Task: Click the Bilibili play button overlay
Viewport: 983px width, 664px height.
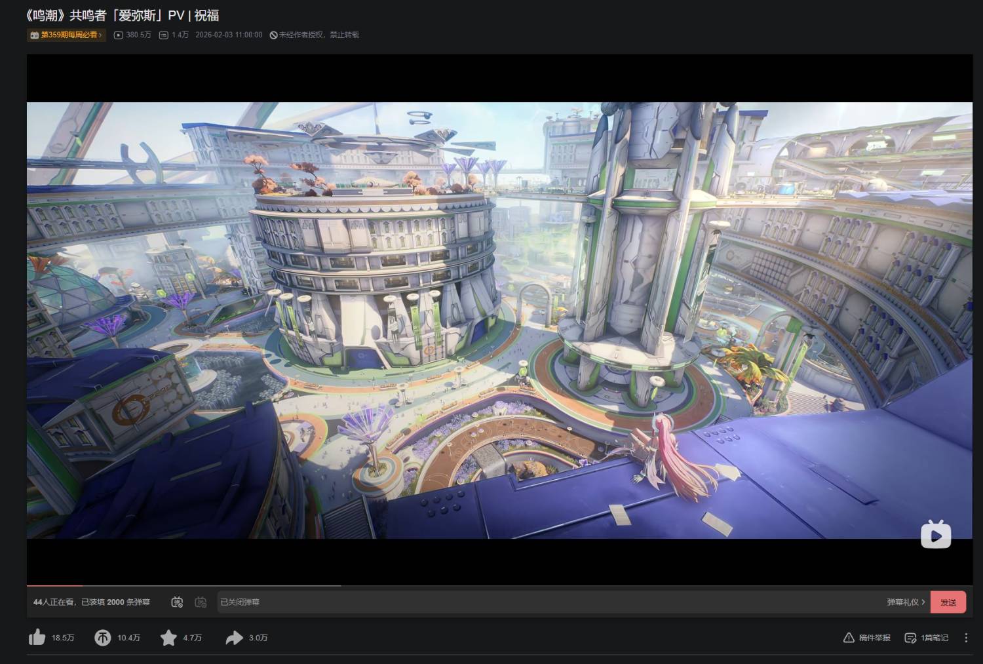Action: tap(935, 535)
